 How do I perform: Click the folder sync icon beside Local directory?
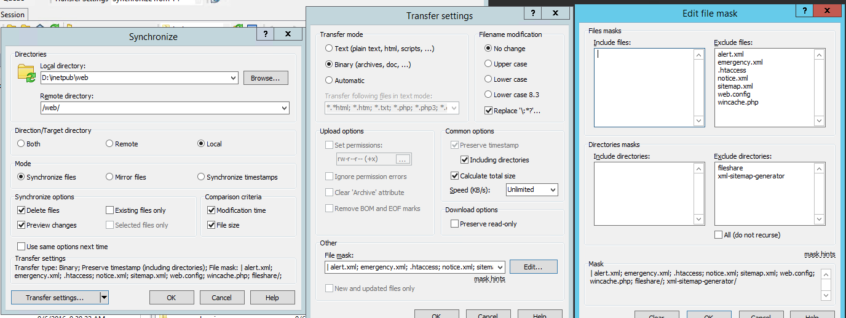(x=27, y=73)
